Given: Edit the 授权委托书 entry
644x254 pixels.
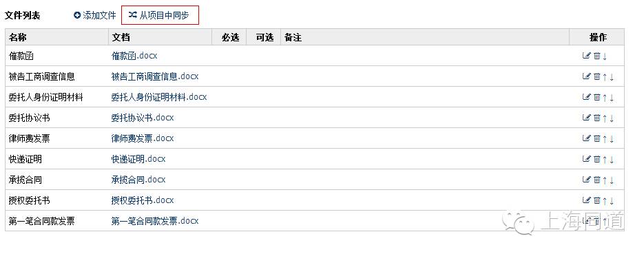Looking at the screenshot, I should pyautogui.click(x=587, y=200).
